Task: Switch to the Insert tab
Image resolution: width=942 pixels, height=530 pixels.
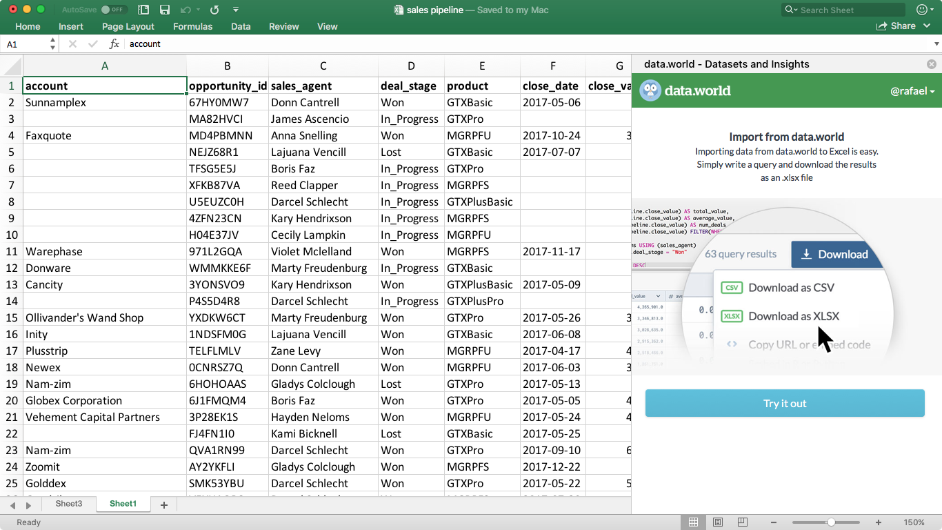Action: tap(71, 26)
